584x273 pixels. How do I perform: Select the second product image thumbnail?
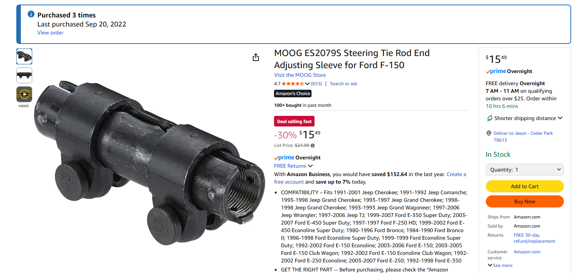click(x=24, y=75)
